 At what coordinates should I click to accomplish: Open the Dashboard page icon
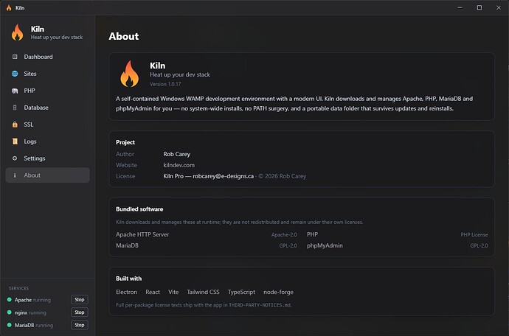click(x=15, y=57)
